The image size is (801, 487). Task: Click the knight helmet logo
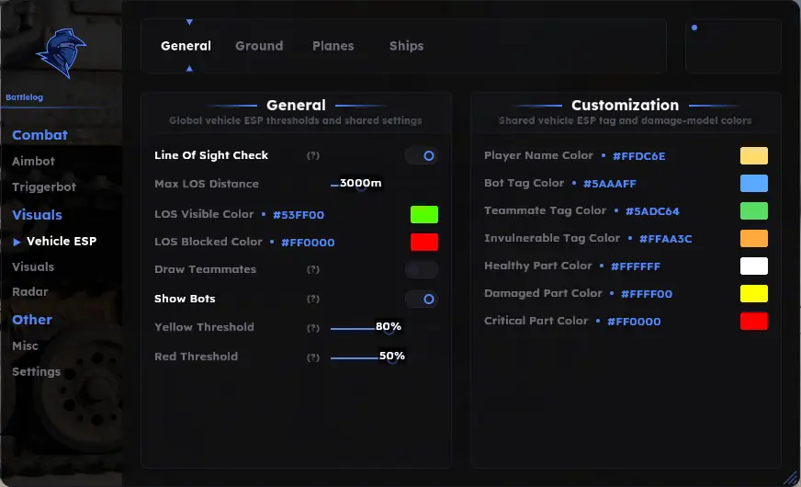(61, 53)
